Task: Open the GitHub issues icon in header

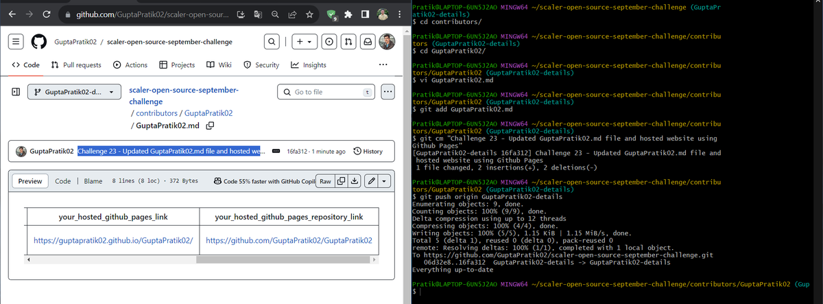Action: (329, 42)
